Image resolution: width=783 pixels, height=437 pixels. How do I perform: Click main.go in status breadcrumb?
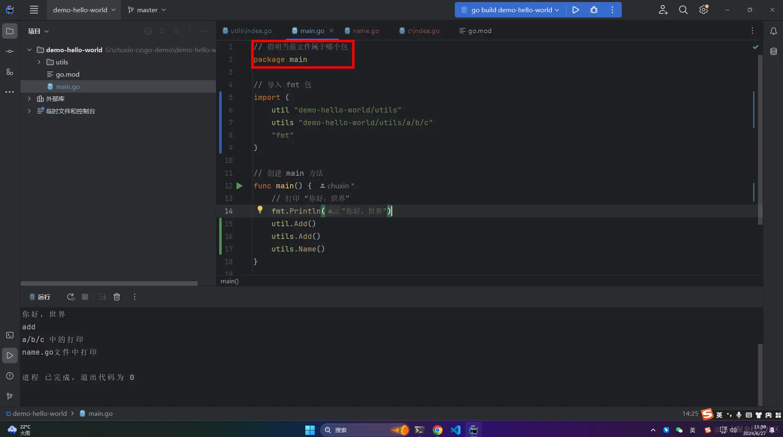96,413
